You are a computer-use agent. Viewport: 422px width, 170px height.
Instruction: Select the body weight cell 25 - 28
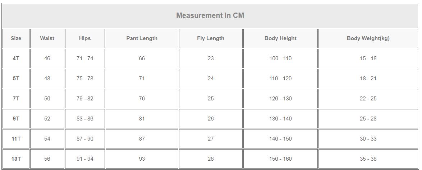368,119
